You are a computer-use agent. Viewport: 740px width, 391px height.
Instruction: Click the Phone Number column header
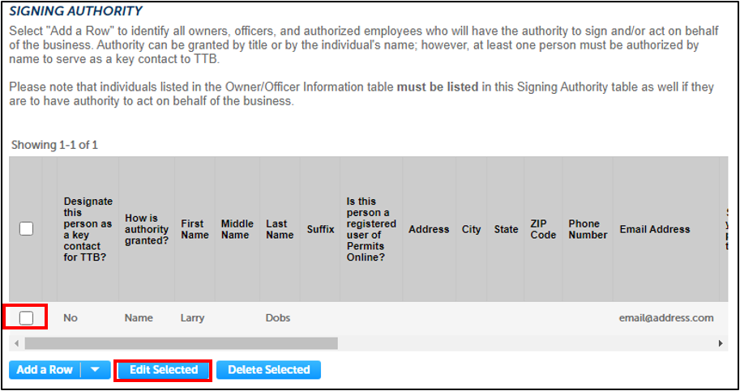tap(588, 229)
